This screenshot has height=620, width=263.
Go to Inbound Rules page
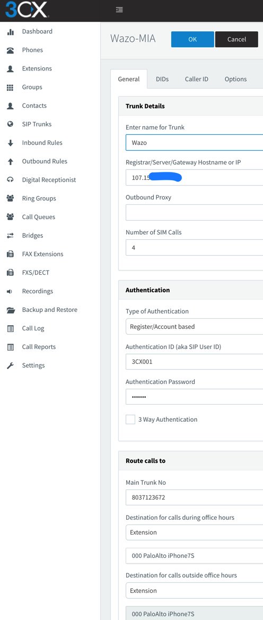[x=42, y=143]
